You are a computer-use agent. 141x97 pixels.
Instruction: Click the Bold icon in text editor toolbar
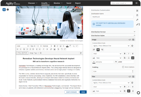(x=55, y=46)
